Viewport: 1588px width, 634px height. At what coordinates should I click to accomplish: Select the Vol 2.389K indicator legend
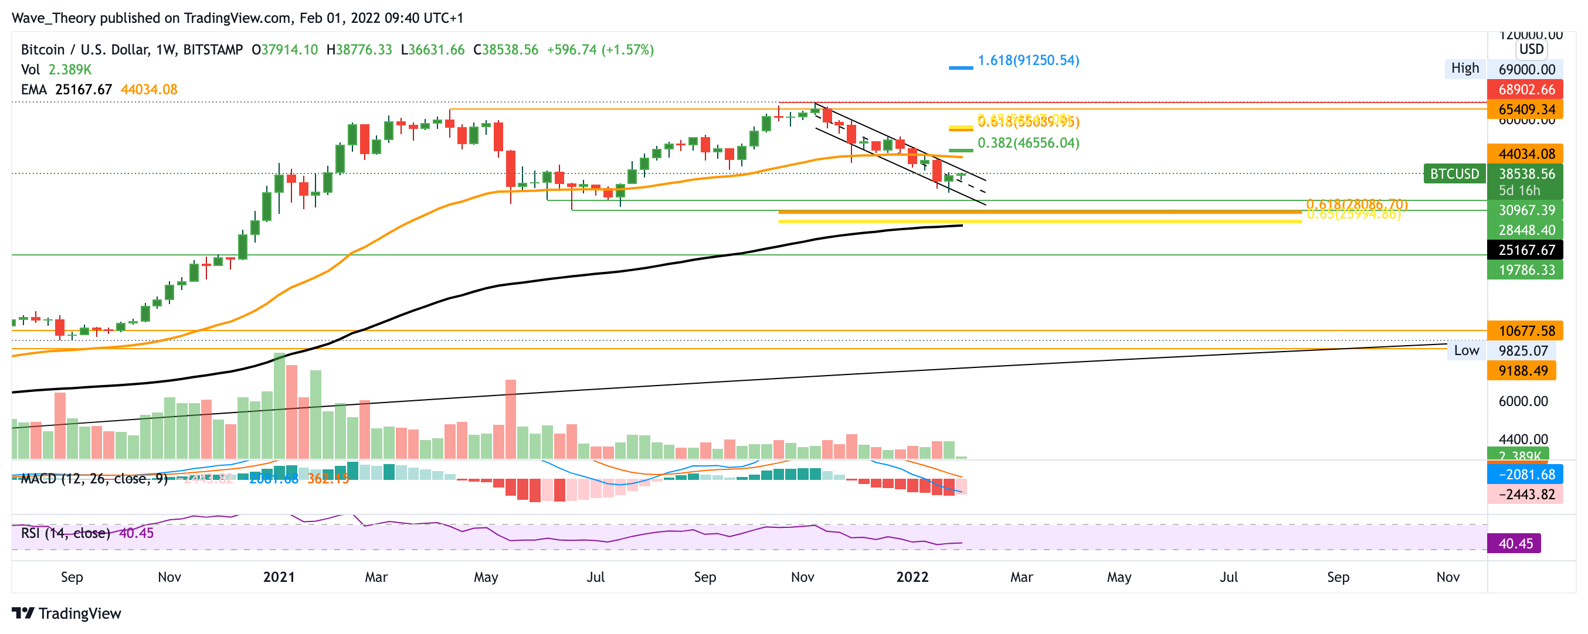pyautogui.click(x=56, y=70)
